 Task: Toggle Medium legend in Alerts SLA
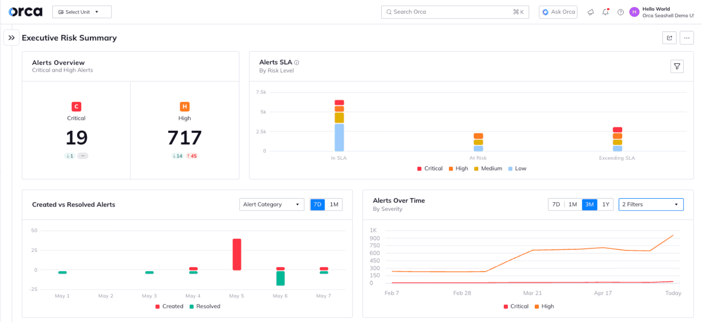coord(488,168)
